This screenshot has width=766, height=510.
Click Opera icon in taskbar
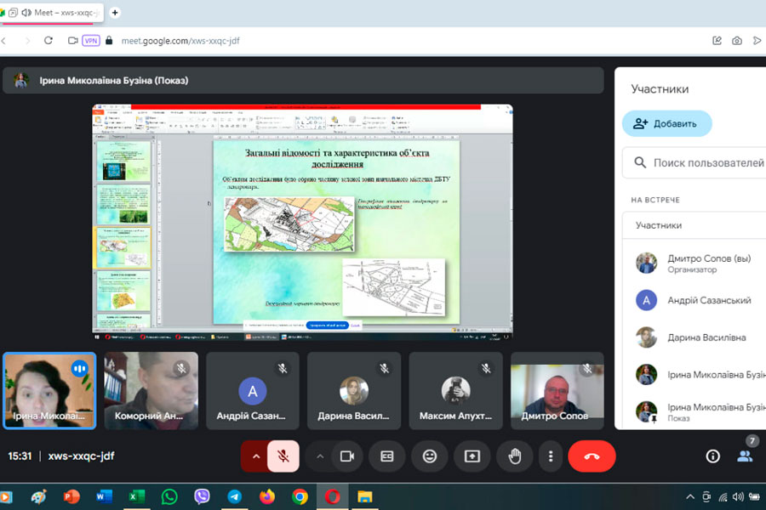click(x=332, y=496)
